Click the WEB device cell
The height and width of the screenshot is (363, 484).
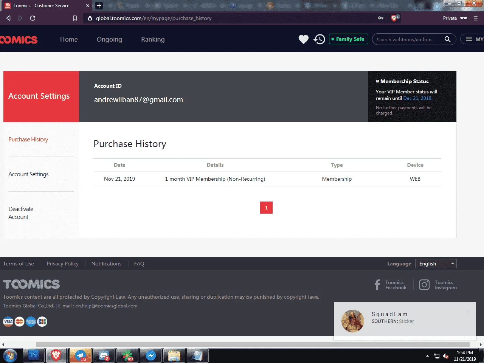415,179
